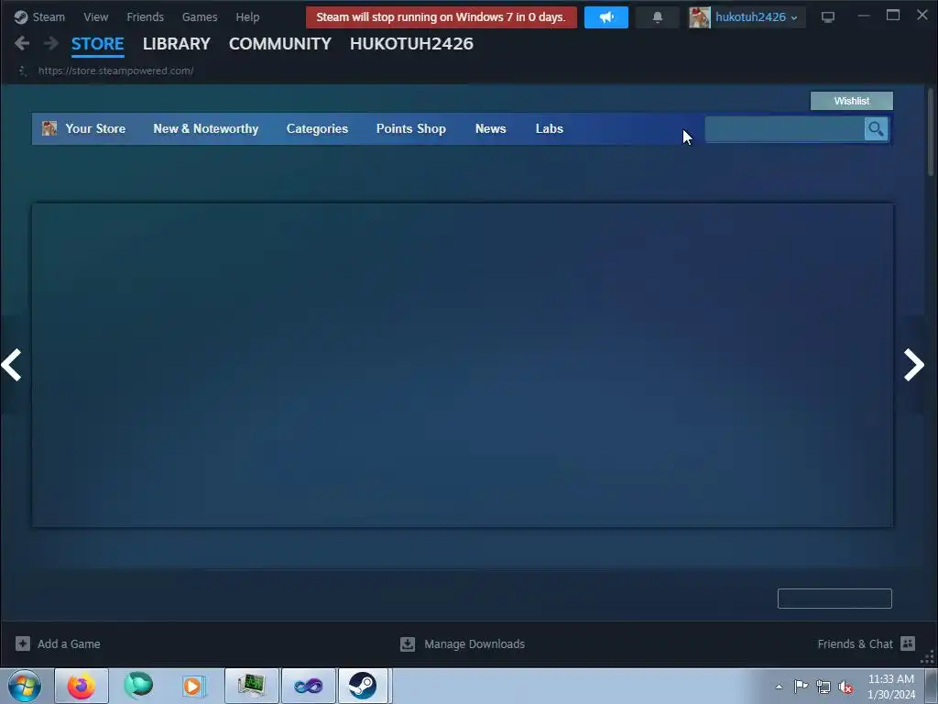Click the Your Store avatar icon

(49, 128)
